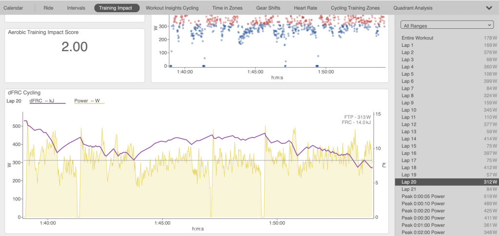Image resolution: width=499 pixels, height=236 pixels.
Task: Click the FRC - 14.0 kJ annotation
Action: [357, 122]
